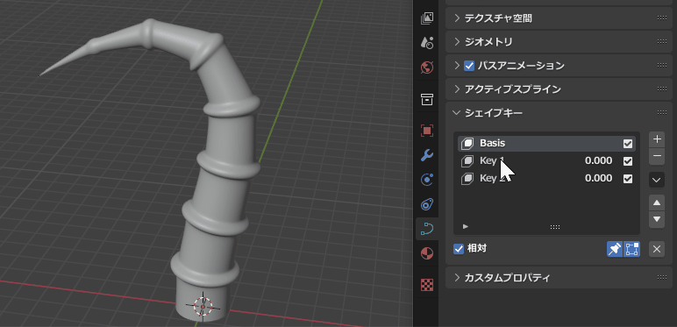677x327 pixels.
Task: Click the Basis shape key icon
Action: (x=467, y=143)
